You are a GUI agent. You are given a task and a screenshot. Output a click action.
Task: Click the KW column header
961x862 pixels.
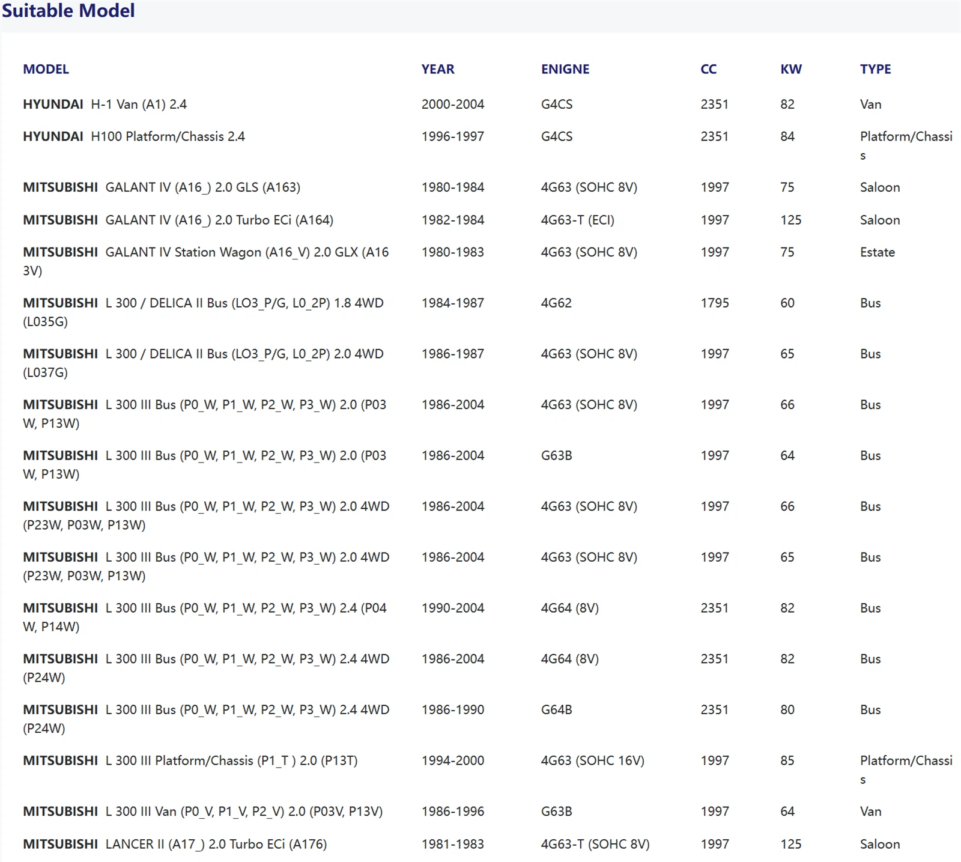pyautogui.click(x=791, y=69)
